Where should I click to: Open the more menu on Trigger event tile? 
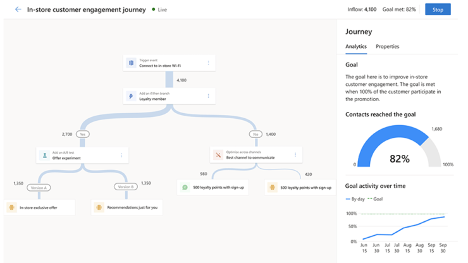pos(208,63)
